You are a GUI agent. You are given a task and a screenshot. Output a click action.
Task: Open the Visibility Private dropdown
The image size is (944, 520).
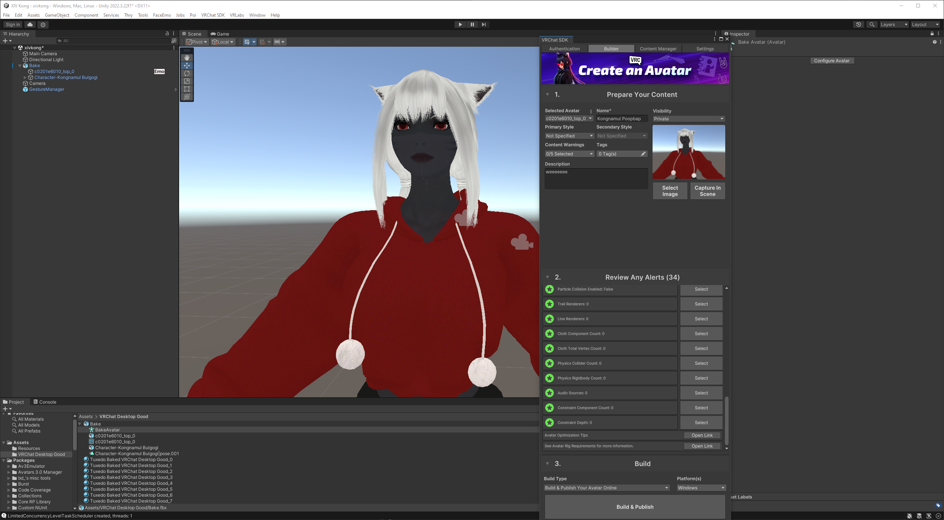[689, 119]
